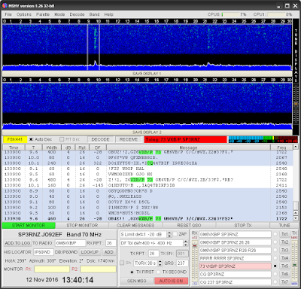Click the RX RPT input field
Image resolution: width=301 pixels, height=289 pixels.
pos(111,243)
